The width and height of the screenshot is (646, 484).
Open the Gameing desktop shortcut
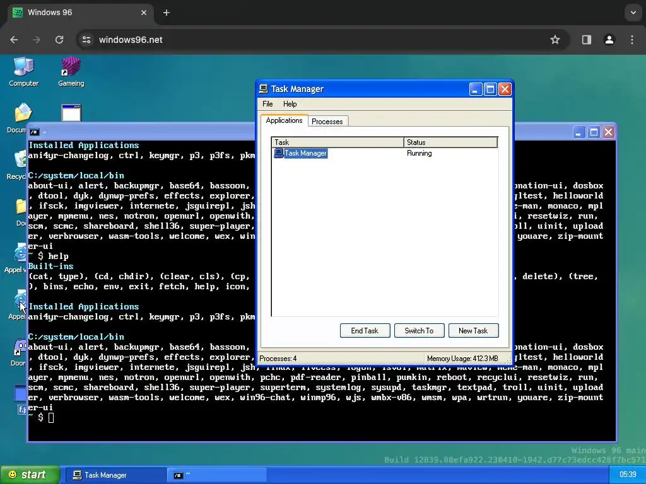tap(71, 72)
